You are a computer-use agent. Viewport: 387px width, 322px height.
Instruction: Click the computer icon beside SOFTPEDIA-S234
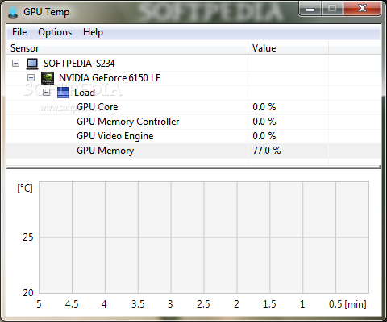pyautogui.click(x=32, y=64)
